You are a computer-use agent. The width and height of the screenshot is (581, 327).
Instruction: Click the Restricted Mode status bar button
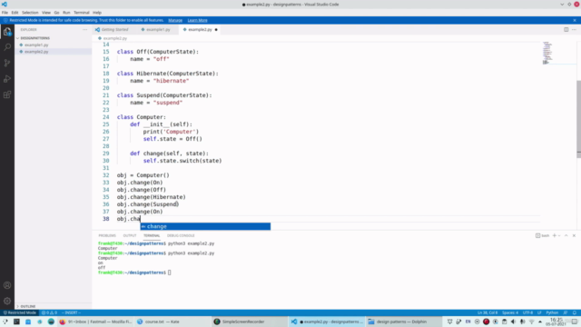click(20, 312)
